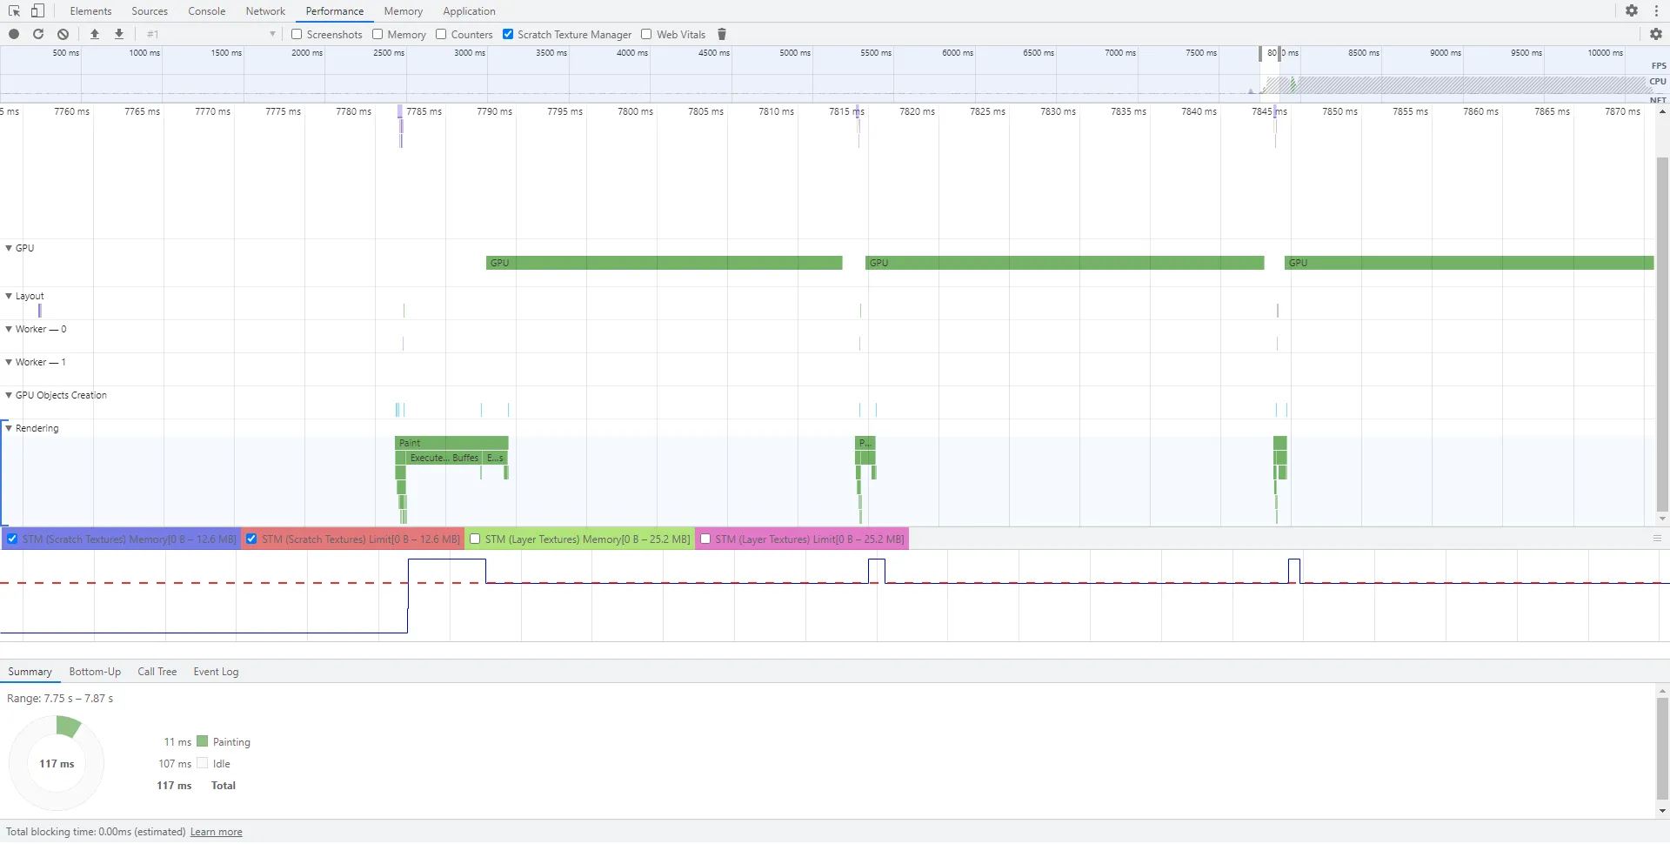Click the "107 ms" Idle value
The height and width of the screenshot is (844, 1670).
175,763
